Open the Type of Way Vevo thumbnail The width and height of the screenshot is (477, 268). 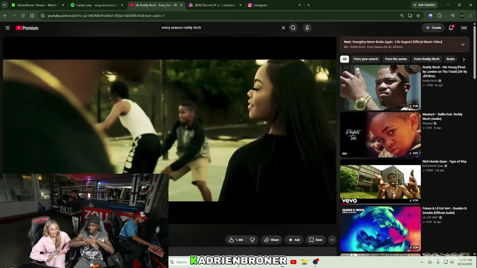point(380,182)
